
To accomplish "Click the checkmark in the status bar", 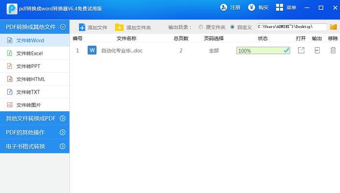I will point(286,51).
